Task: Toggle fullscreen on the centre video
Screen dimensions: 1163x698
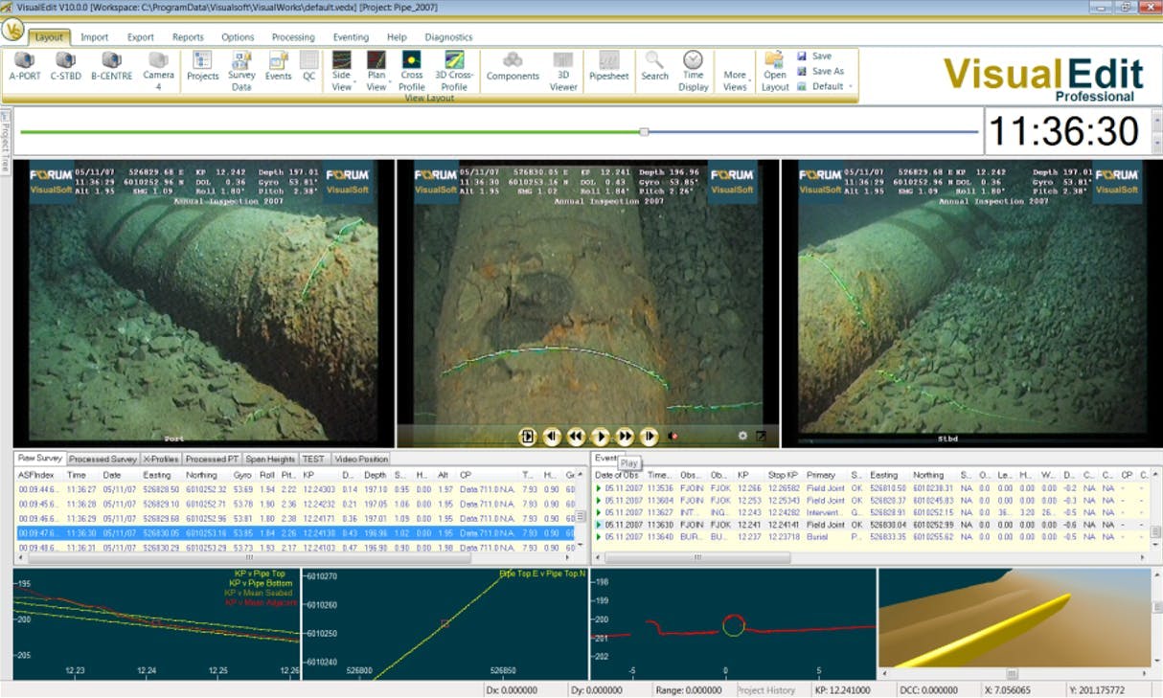Action: point(762,436)
